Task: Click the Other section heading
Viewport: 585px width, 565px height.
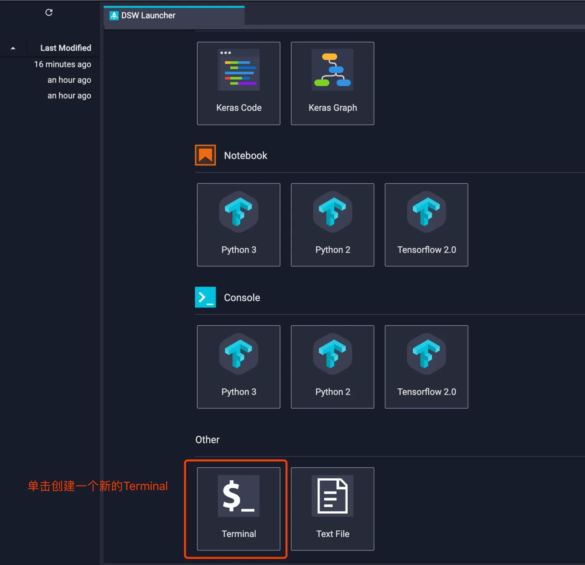Action: pos(207,439)
